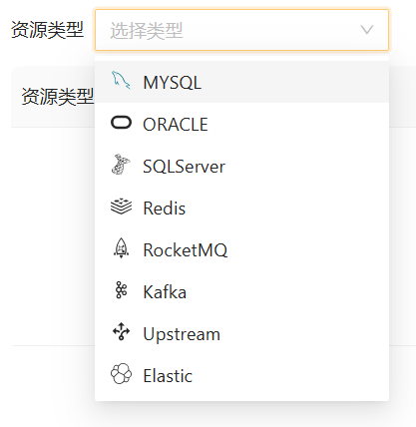The image size is (416, 427).
Task: Click the Oracle oval logo icon
Action: pyautogui.click(x=121, y=123)
